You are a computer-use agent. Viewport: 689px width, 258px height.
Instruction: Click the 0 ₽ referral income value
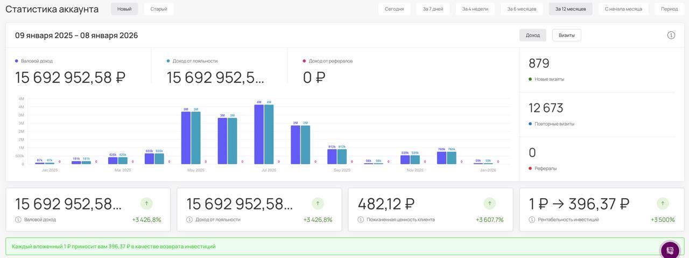pos(314,78)
